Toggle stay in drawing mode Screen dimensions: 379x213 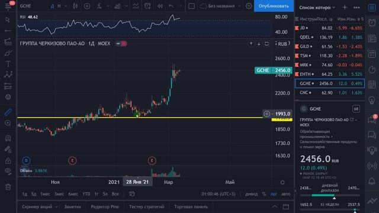click(8, 150)
